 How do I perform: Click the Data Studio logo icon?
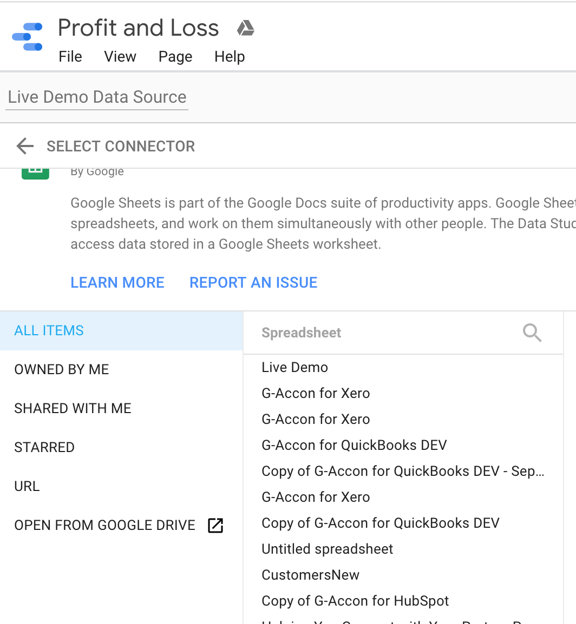click(27, 37)
